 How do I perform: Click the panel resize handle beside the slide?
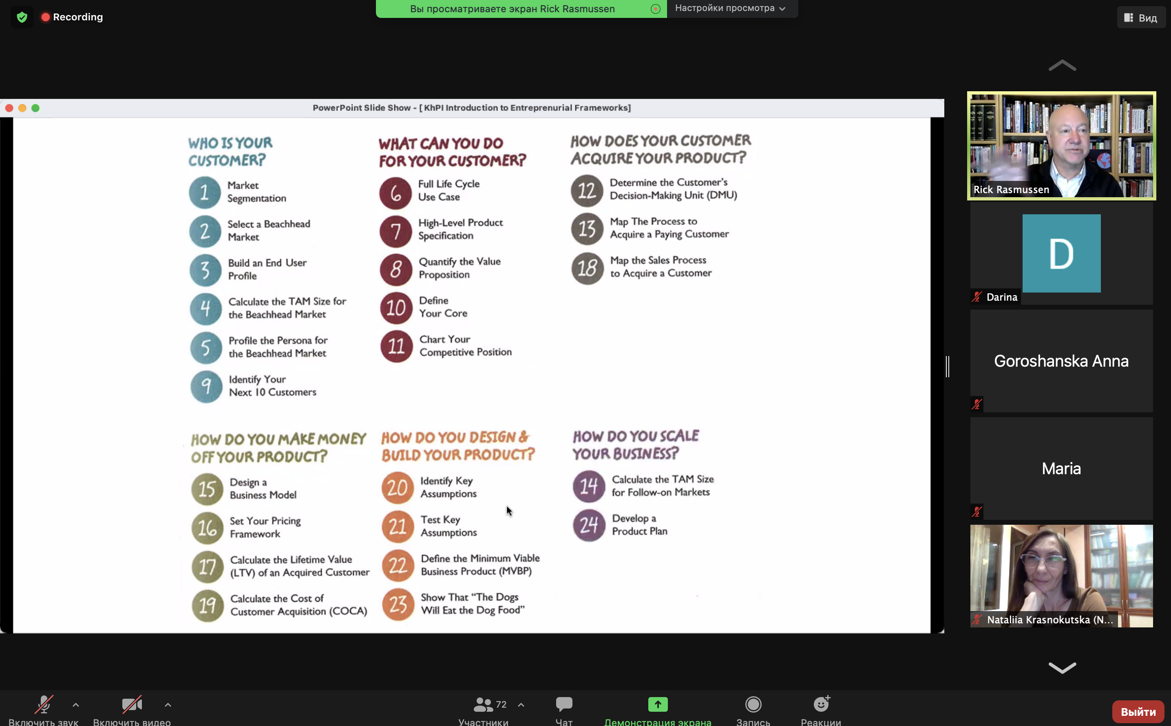(x=948, y=366)
